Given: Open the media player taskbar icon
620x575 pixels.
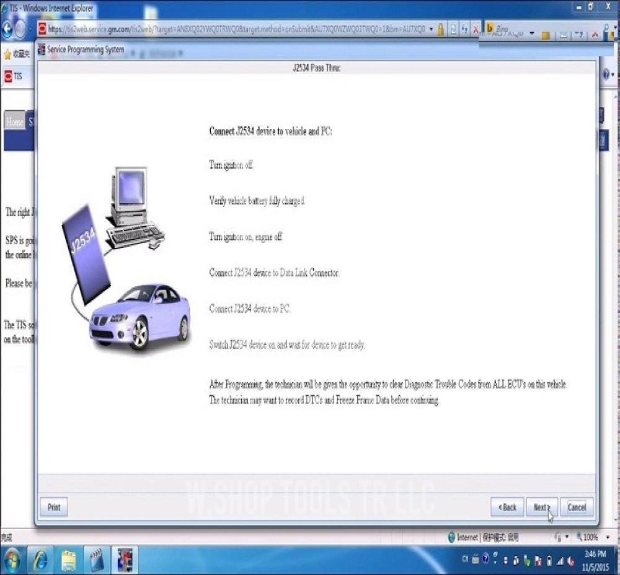Looking at the screenshot, I should click(96, 560).
